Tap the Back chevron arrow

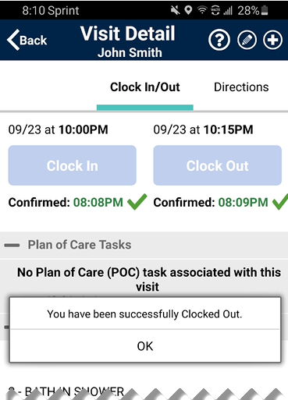point(13,40)
